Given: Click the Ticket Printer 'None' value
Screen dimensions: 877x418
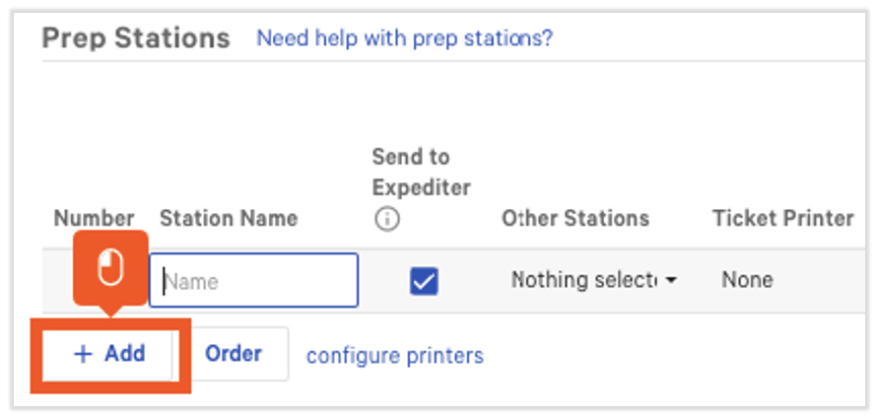Looking at the screenshot, I should pos(747,280).
